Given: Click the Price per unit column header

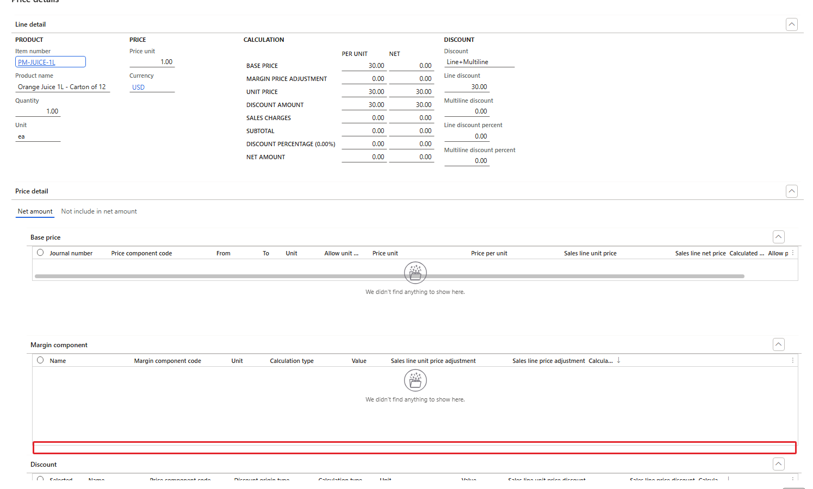Looking at the screenshot, I should pyautogui.click(x=489, y=253).
